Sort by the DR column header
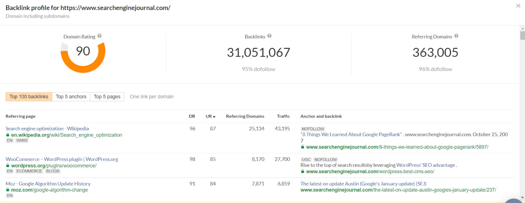This screenshot has height=203, width=525. (192, 116)
